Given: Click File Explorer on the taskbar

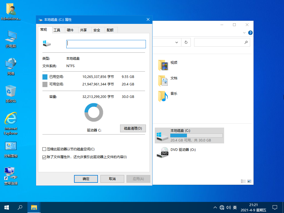Looking at the screenshot, I should [x=34, y=207].
